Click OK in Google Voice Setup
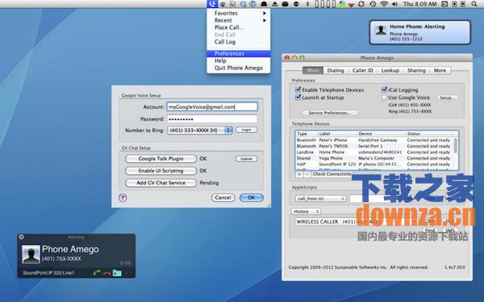The image size is (484, 302). pos(252,197)
